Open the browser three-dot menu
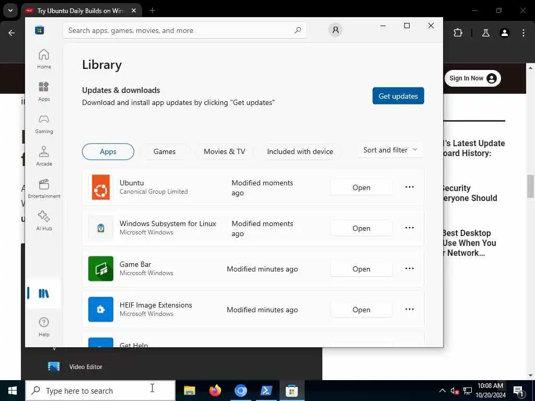 (524, 33)
